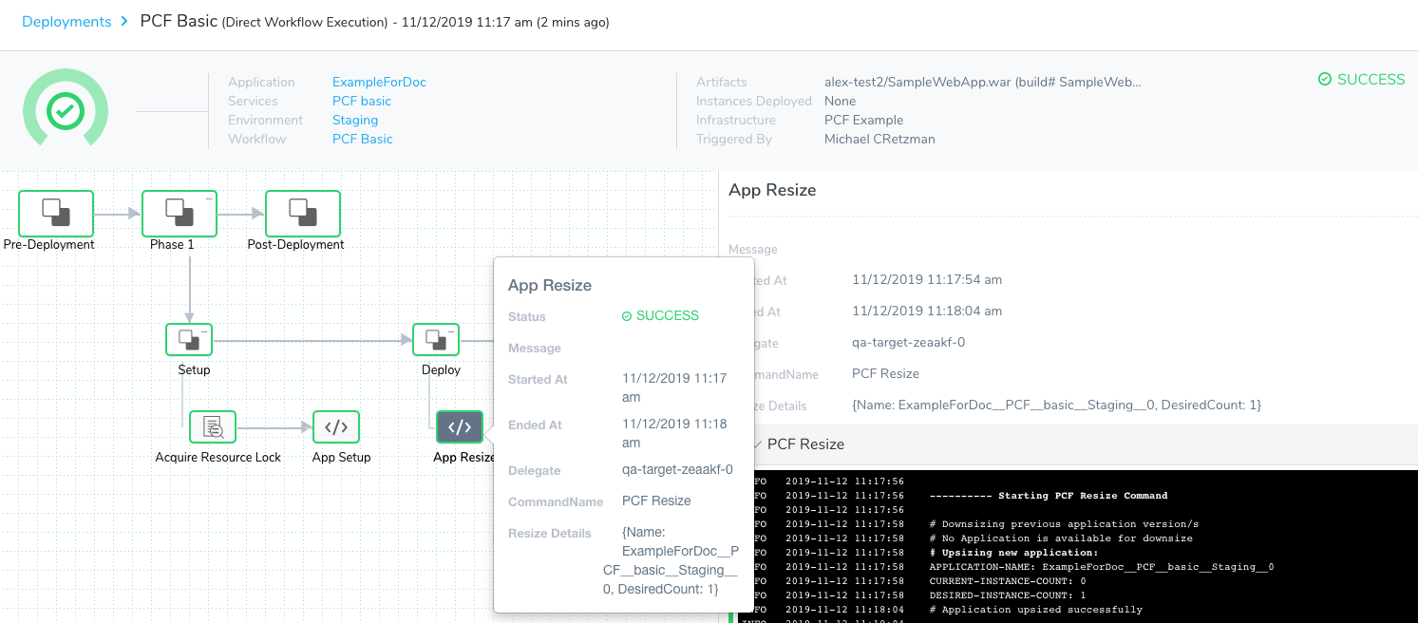Open the ExampleForDoc application link

[x=379, y=82]
